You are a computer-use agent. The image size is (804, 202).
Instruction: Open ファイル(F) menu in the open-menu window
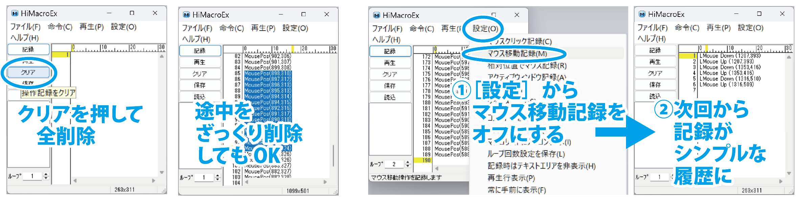pos(387,29)
